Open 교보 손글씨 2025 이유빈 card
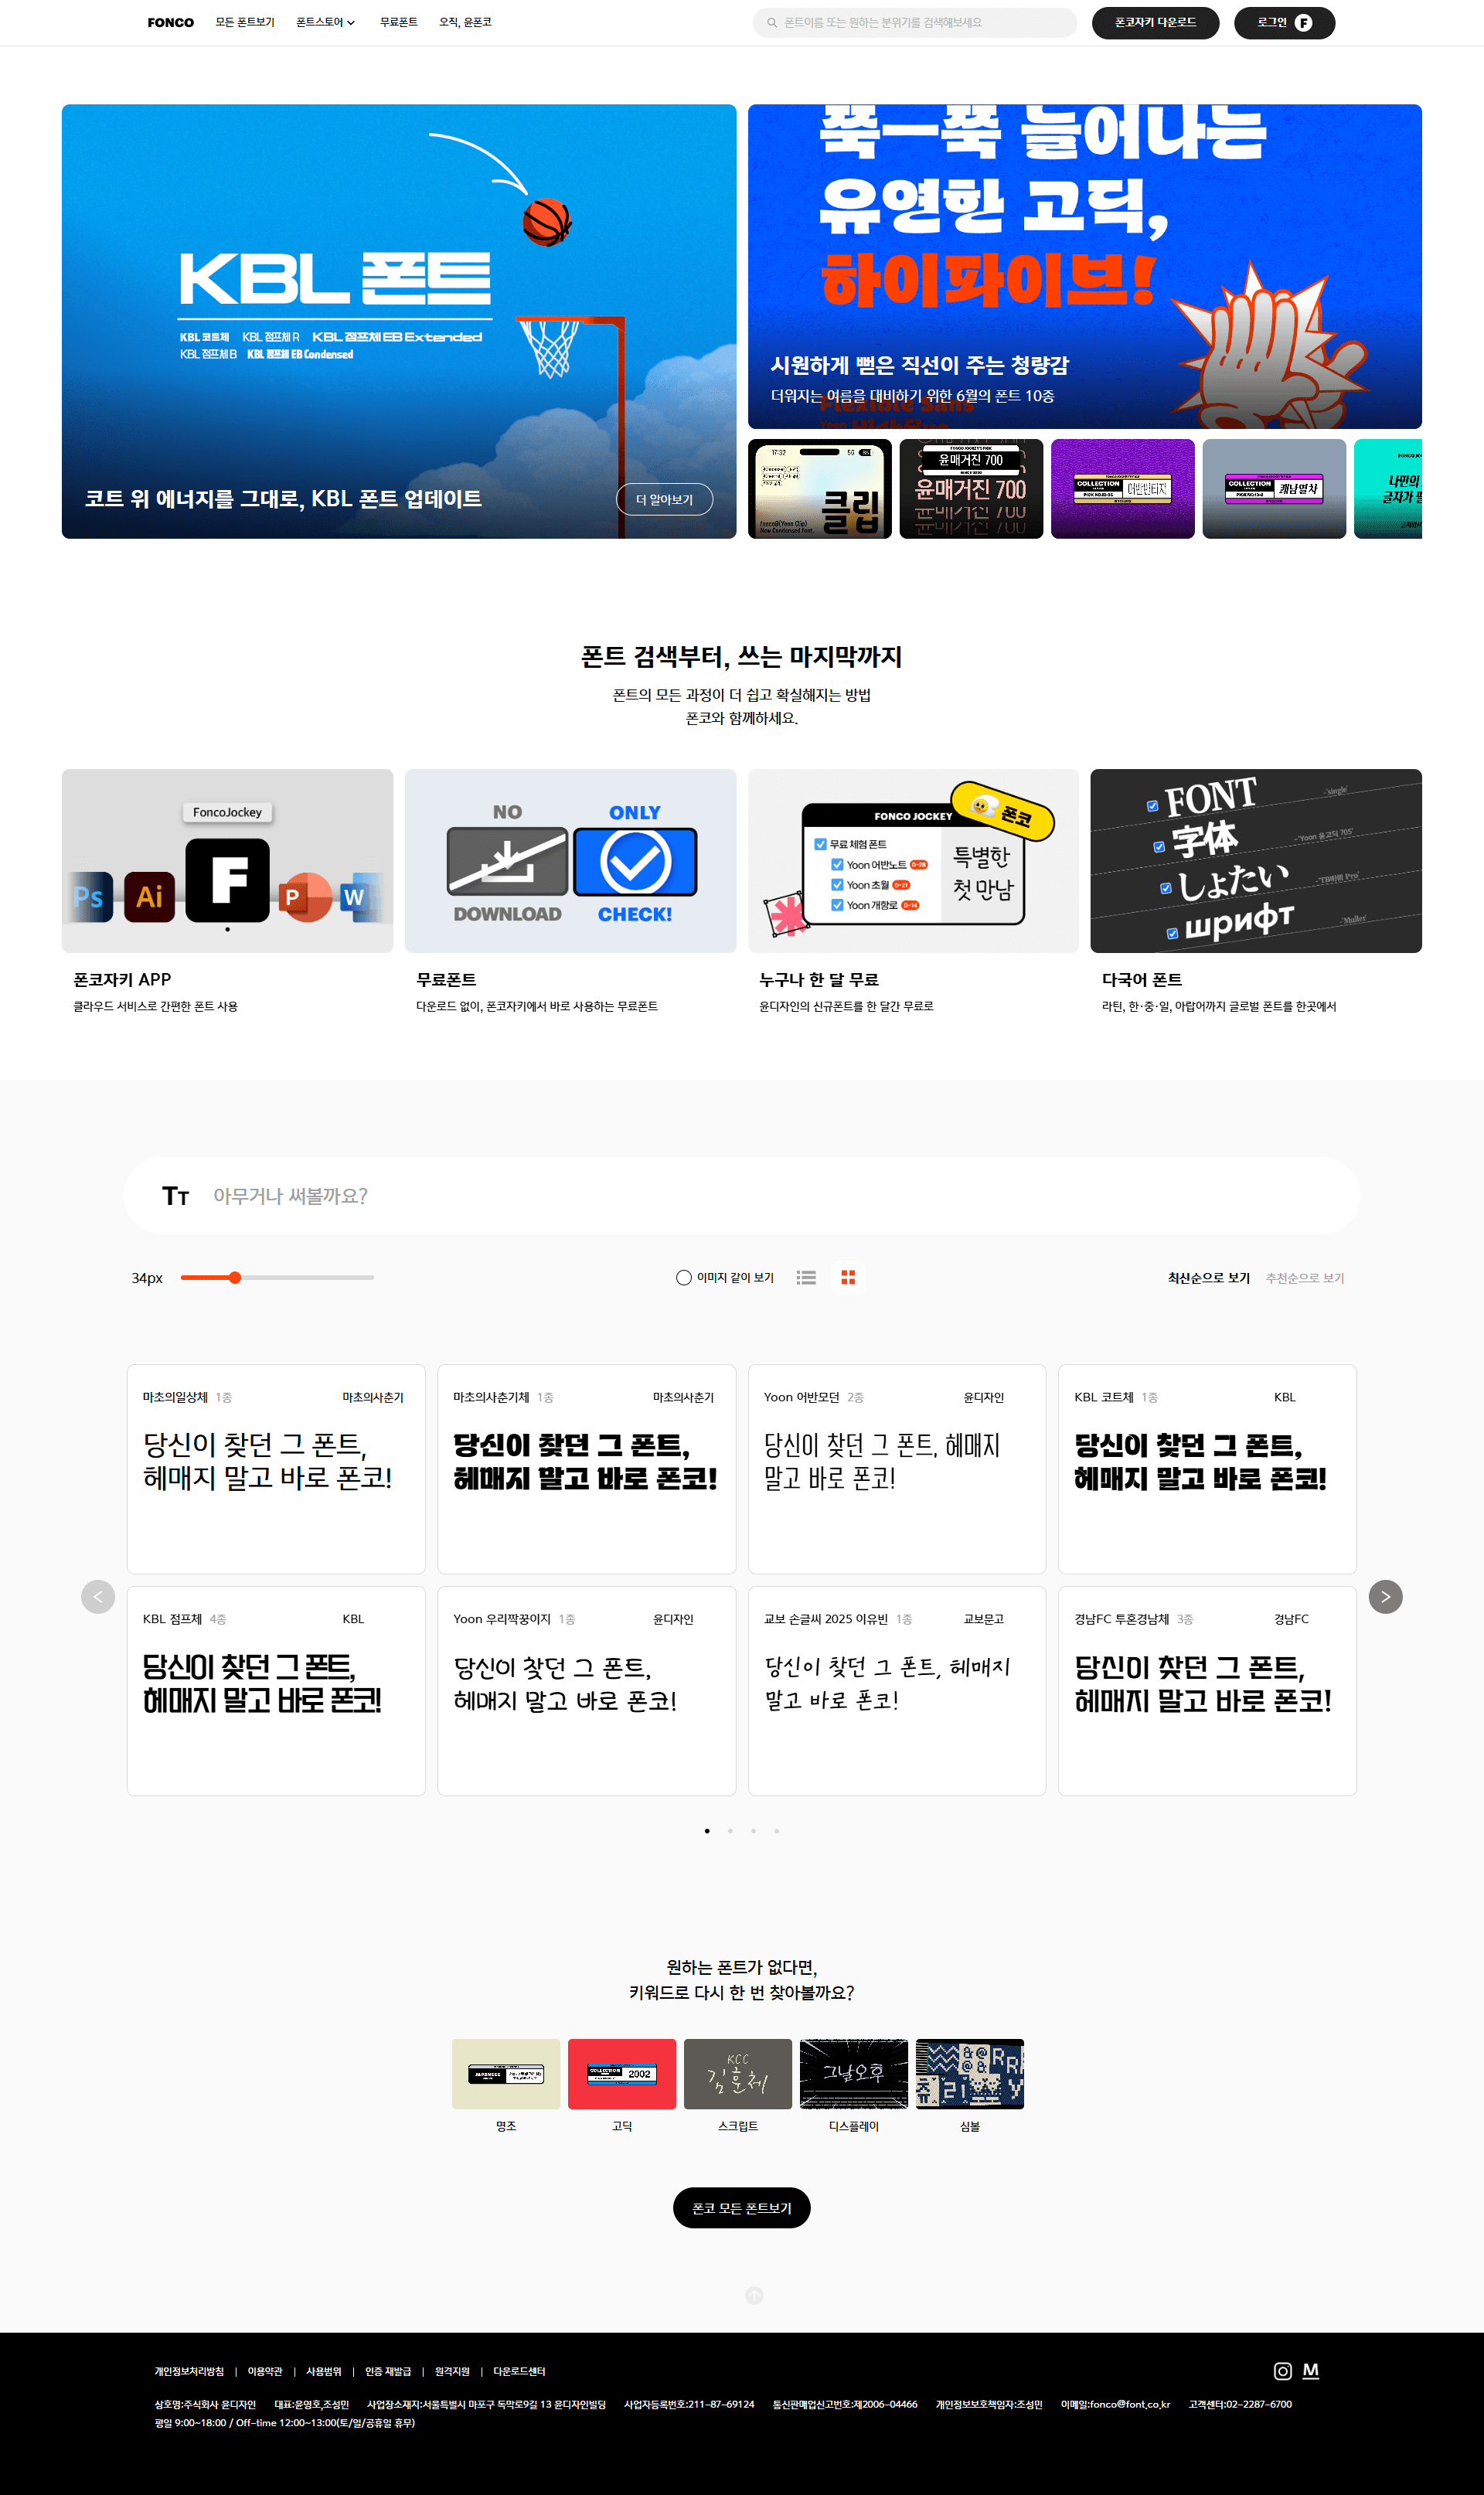Screen dimensions: 1484x2495 tap(897, 1690)
